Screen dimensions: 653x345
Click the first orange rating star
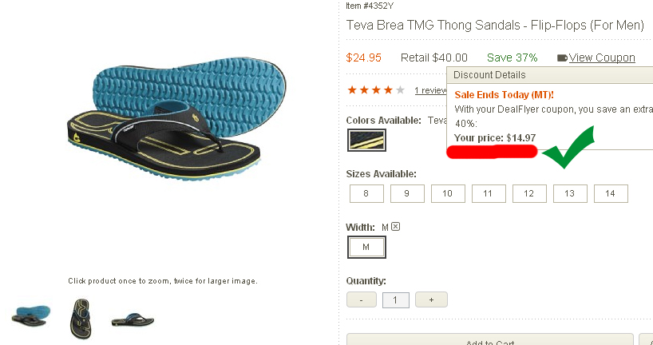point(352,90)
